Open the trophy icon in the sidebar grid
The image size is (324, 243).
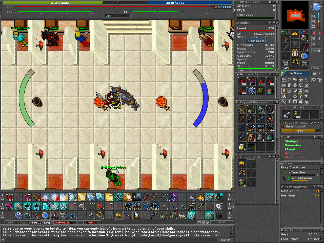tap(306, 96)
